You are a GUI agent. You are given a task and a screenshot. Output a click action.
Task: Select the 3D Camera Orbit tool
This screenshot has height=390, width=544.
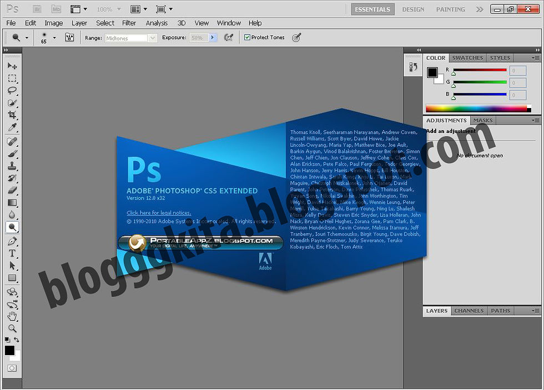[12, 305]
